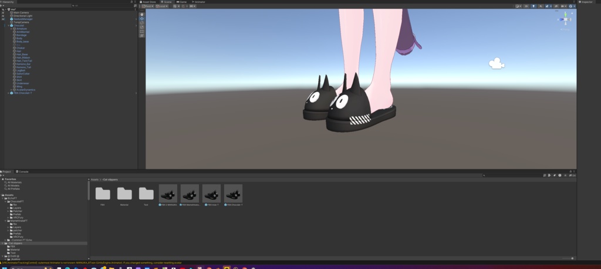Switch to the Game tab
Screen dimensions: 601x269
tap(182, 2)
